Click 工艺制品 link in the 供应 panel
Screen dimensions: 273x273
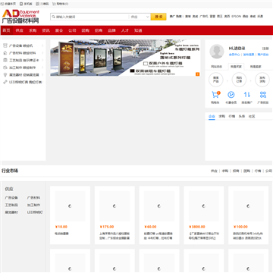11,206
